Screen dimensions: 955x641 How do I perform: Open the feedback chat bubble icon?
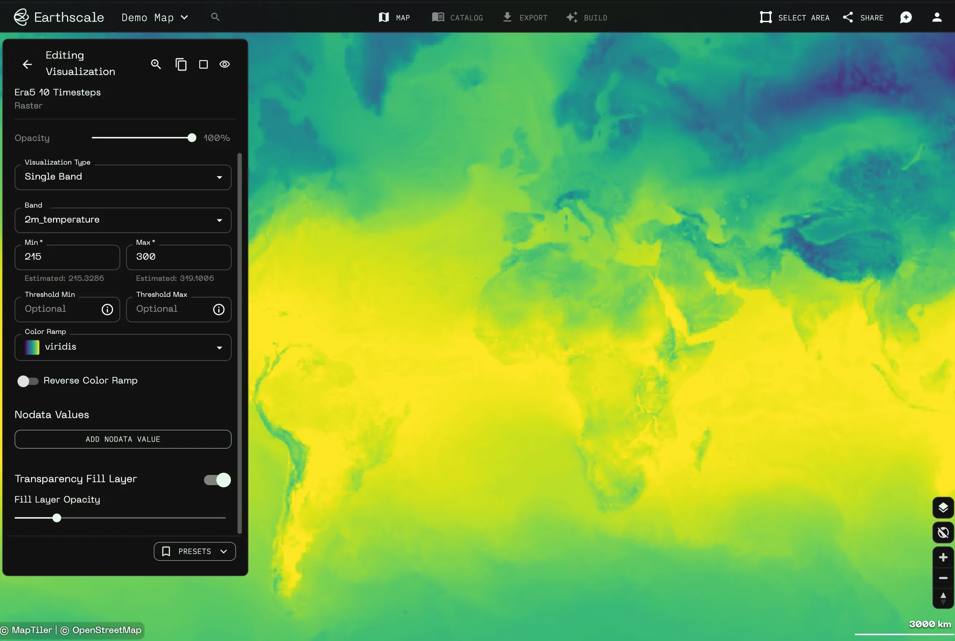(906, 17)
